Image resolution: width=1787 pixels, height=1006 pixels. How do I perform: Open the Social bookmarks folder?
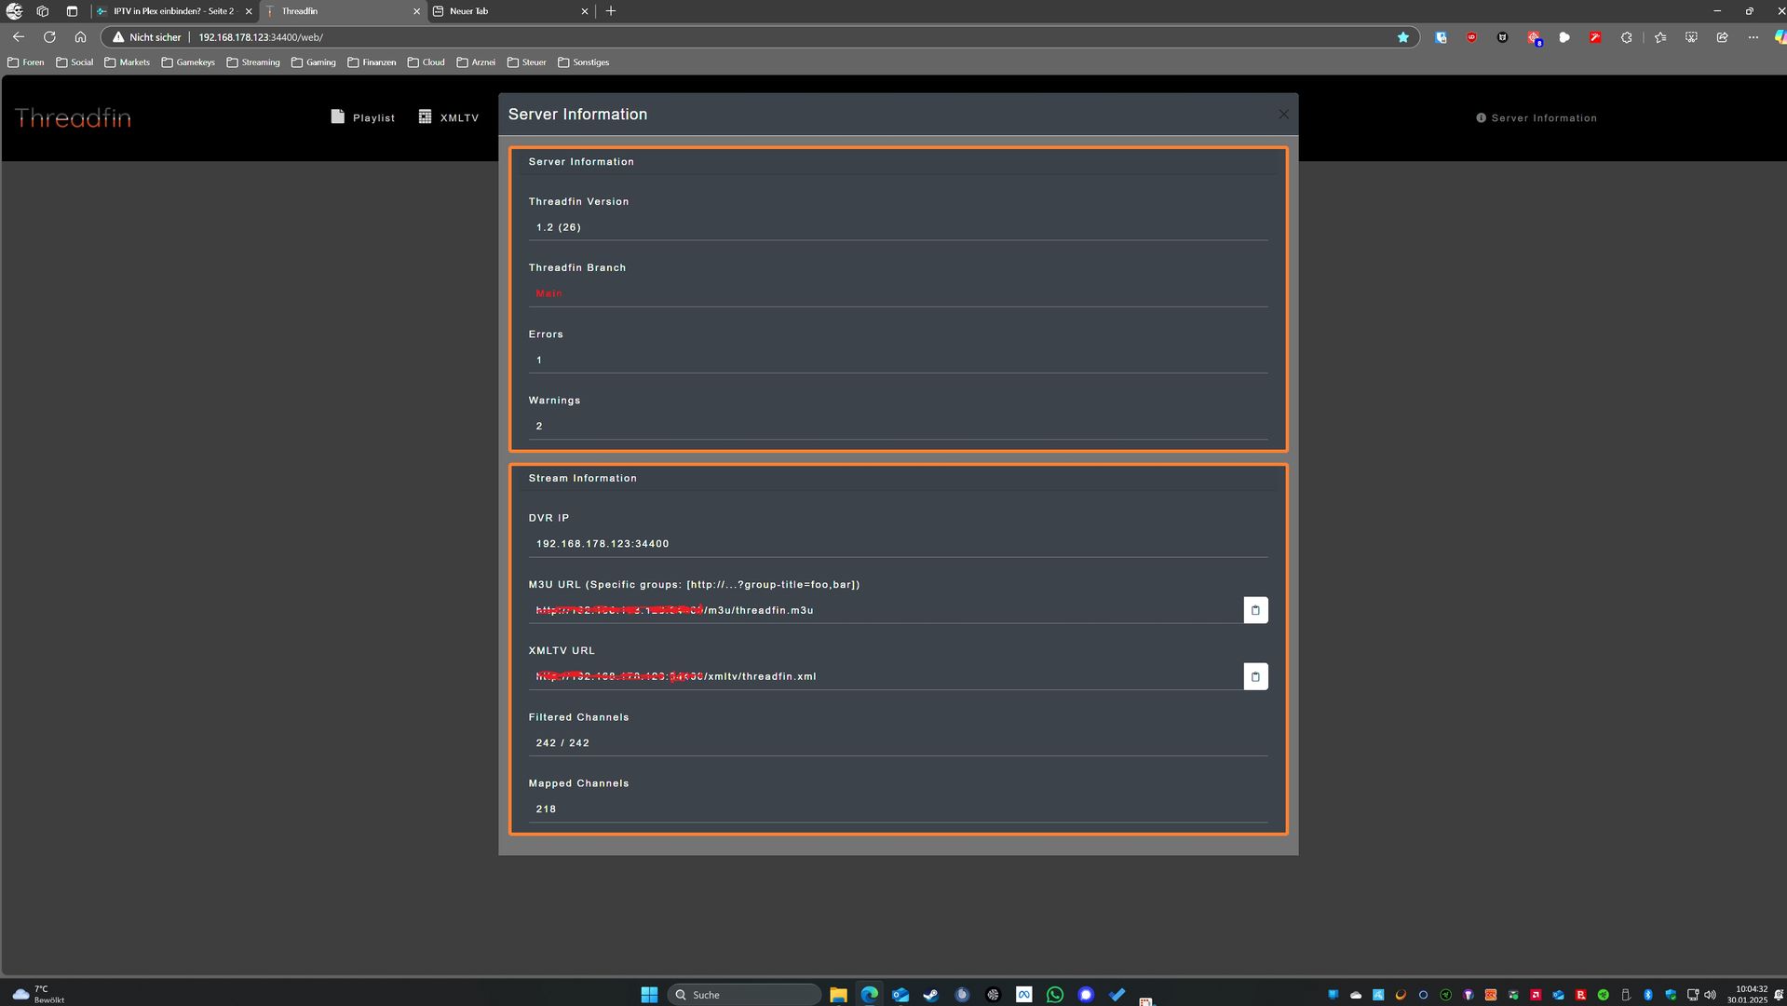point(74,62)
